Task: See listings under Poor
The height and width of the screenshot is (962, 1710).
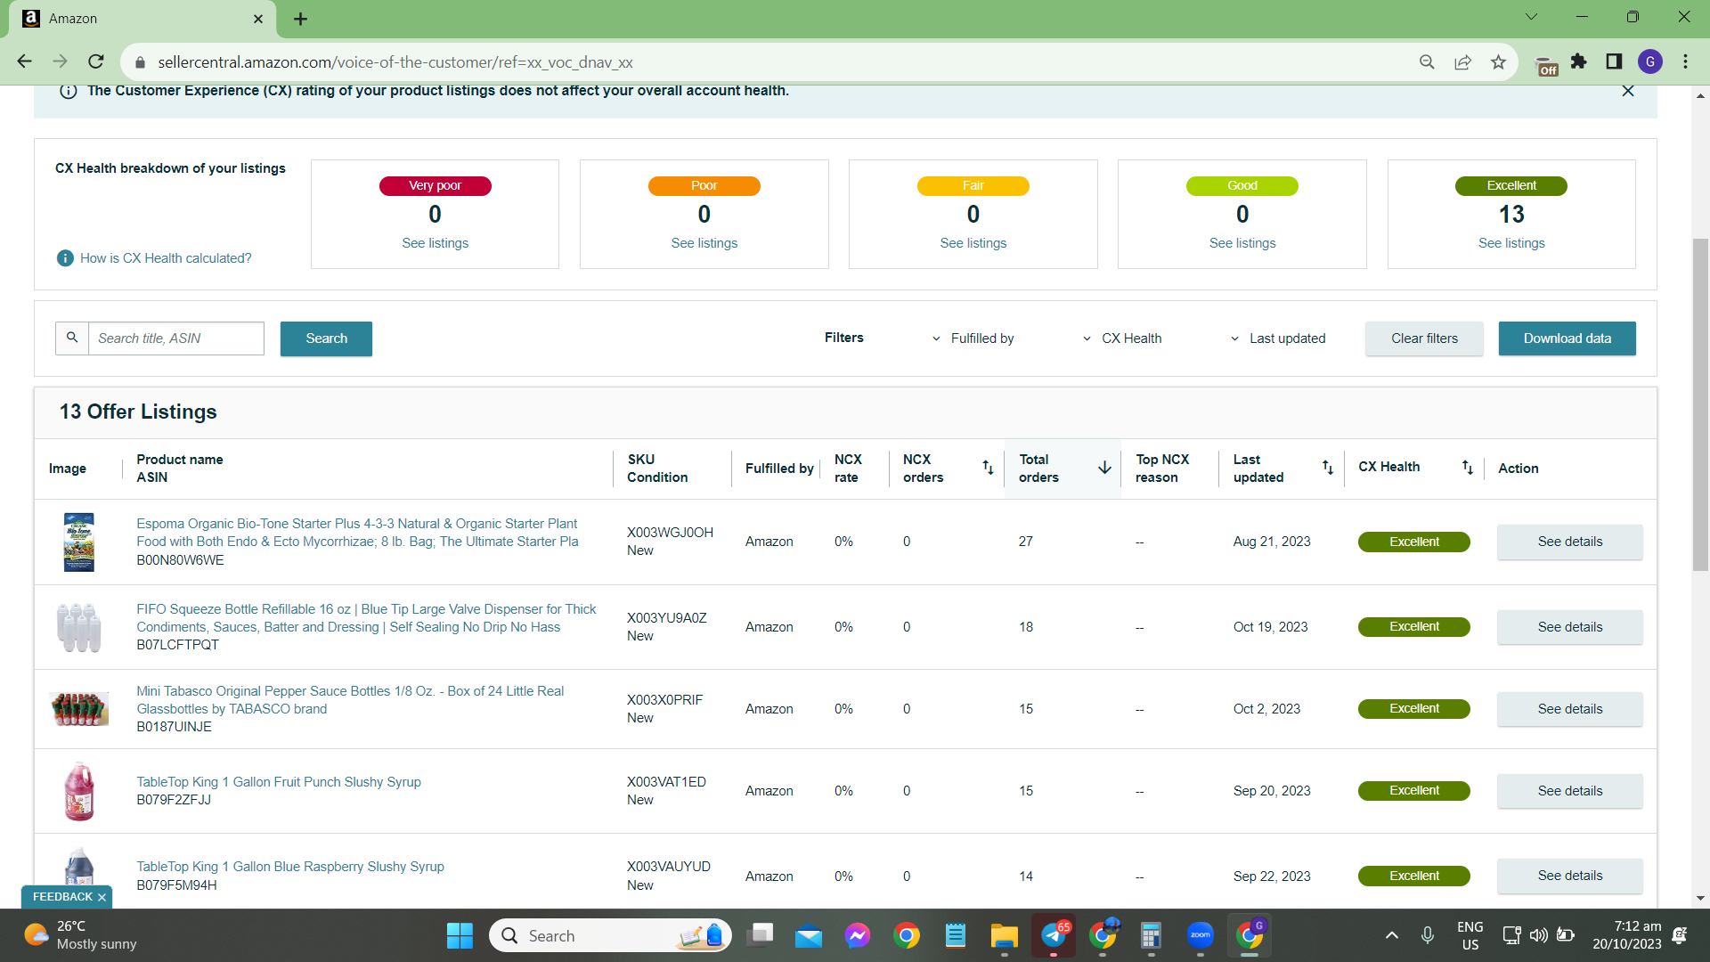Action: click(x=704, y=243)
